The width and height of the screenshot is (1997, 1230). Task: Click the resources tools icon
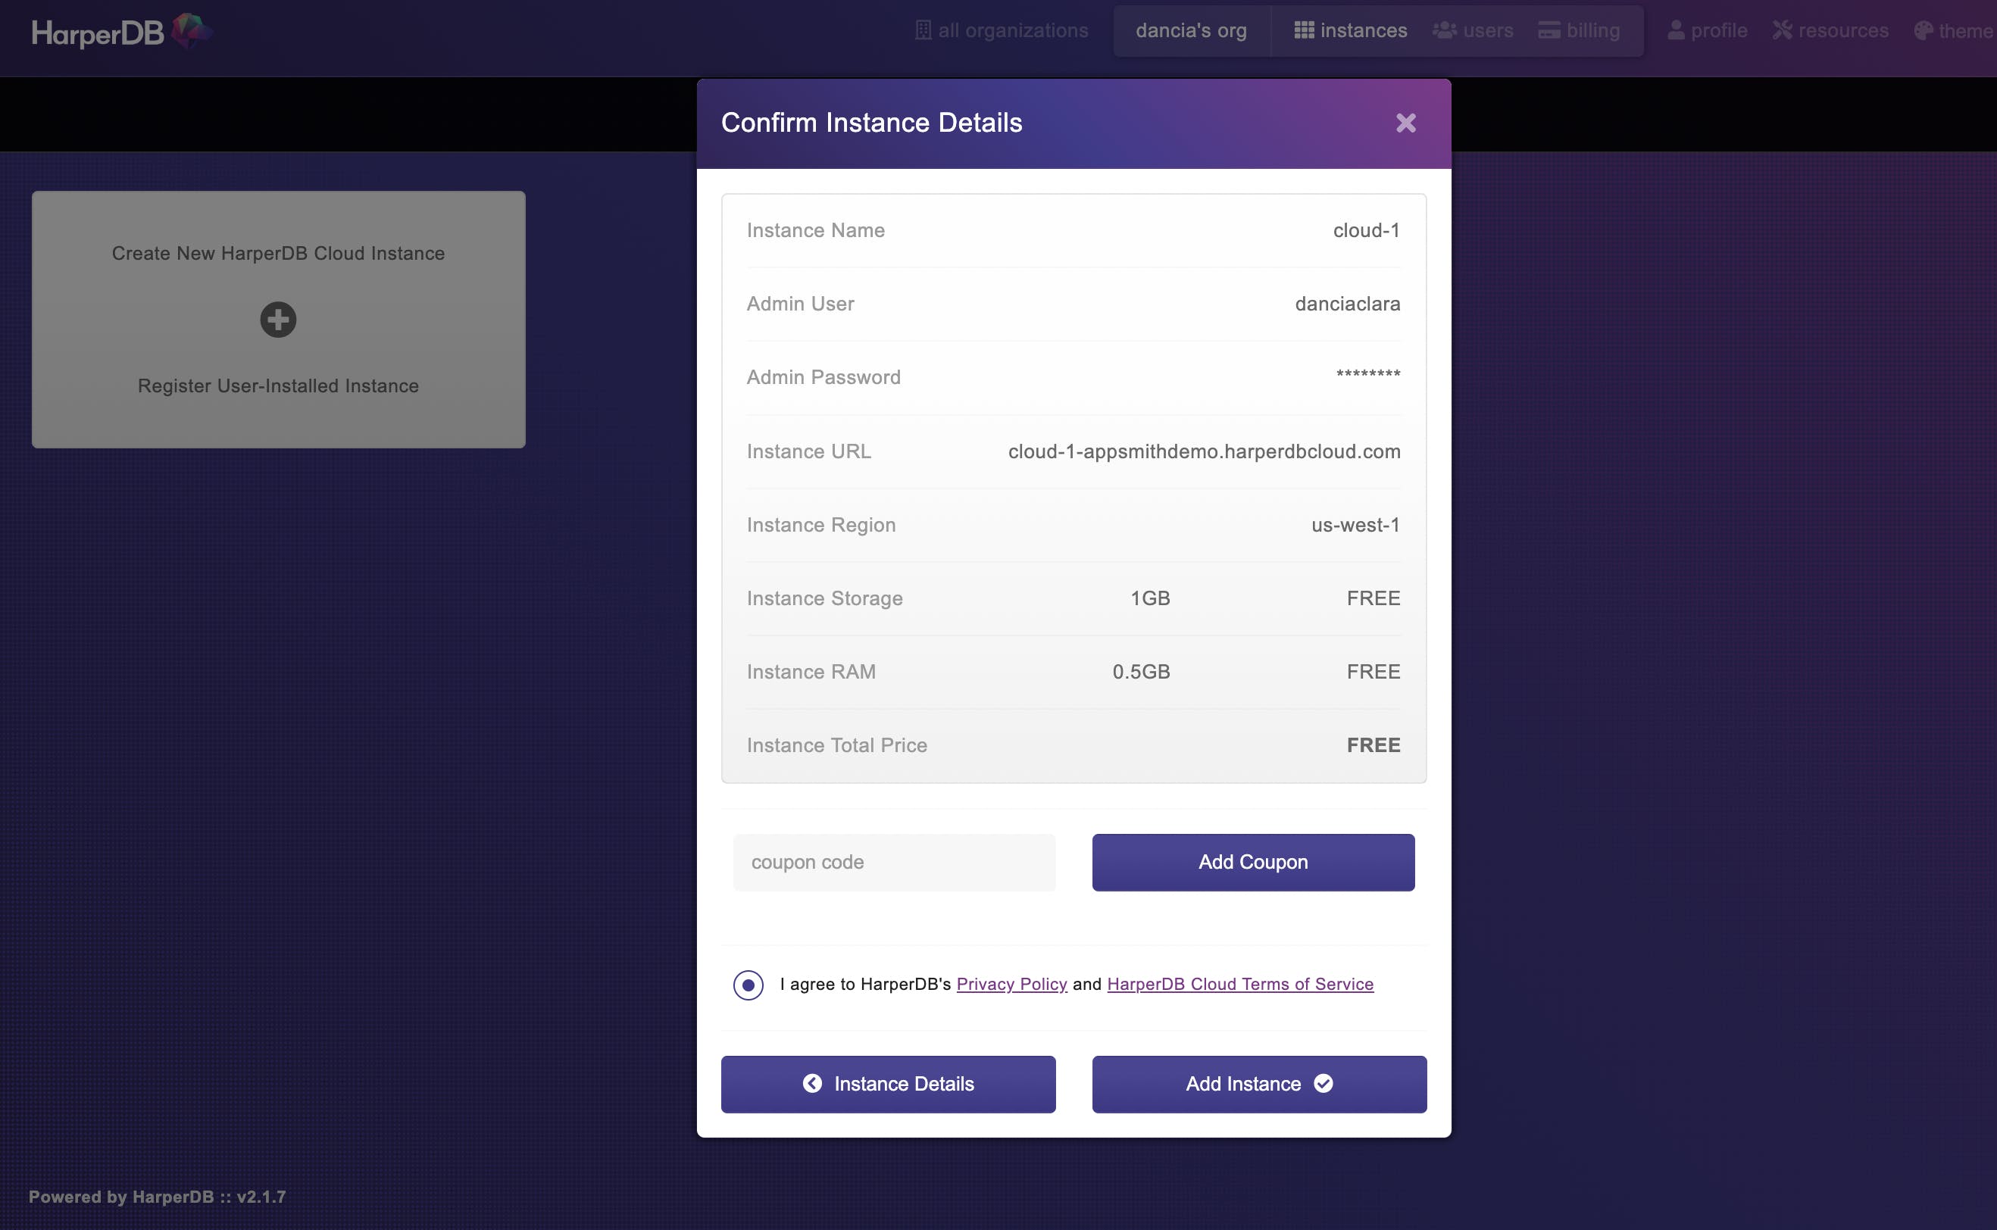(1783, 30)
